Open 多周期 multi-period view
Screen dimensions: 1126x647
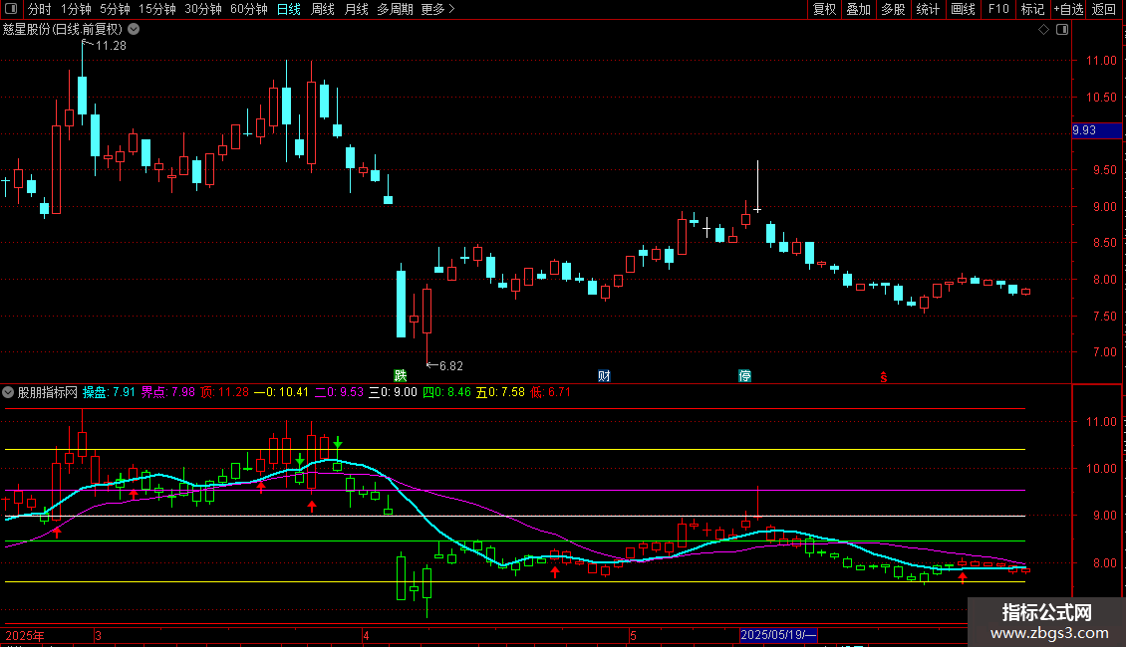(x=395, y=9)
